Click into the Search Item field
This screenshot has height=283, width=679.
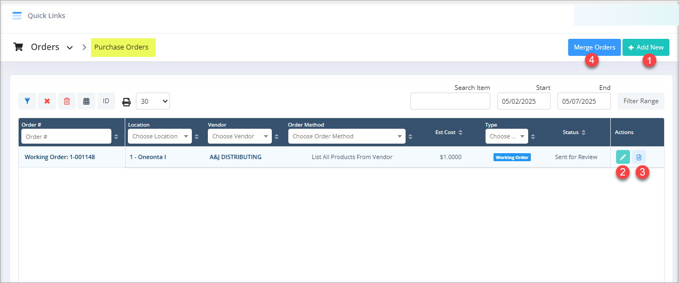click(450, 101)
